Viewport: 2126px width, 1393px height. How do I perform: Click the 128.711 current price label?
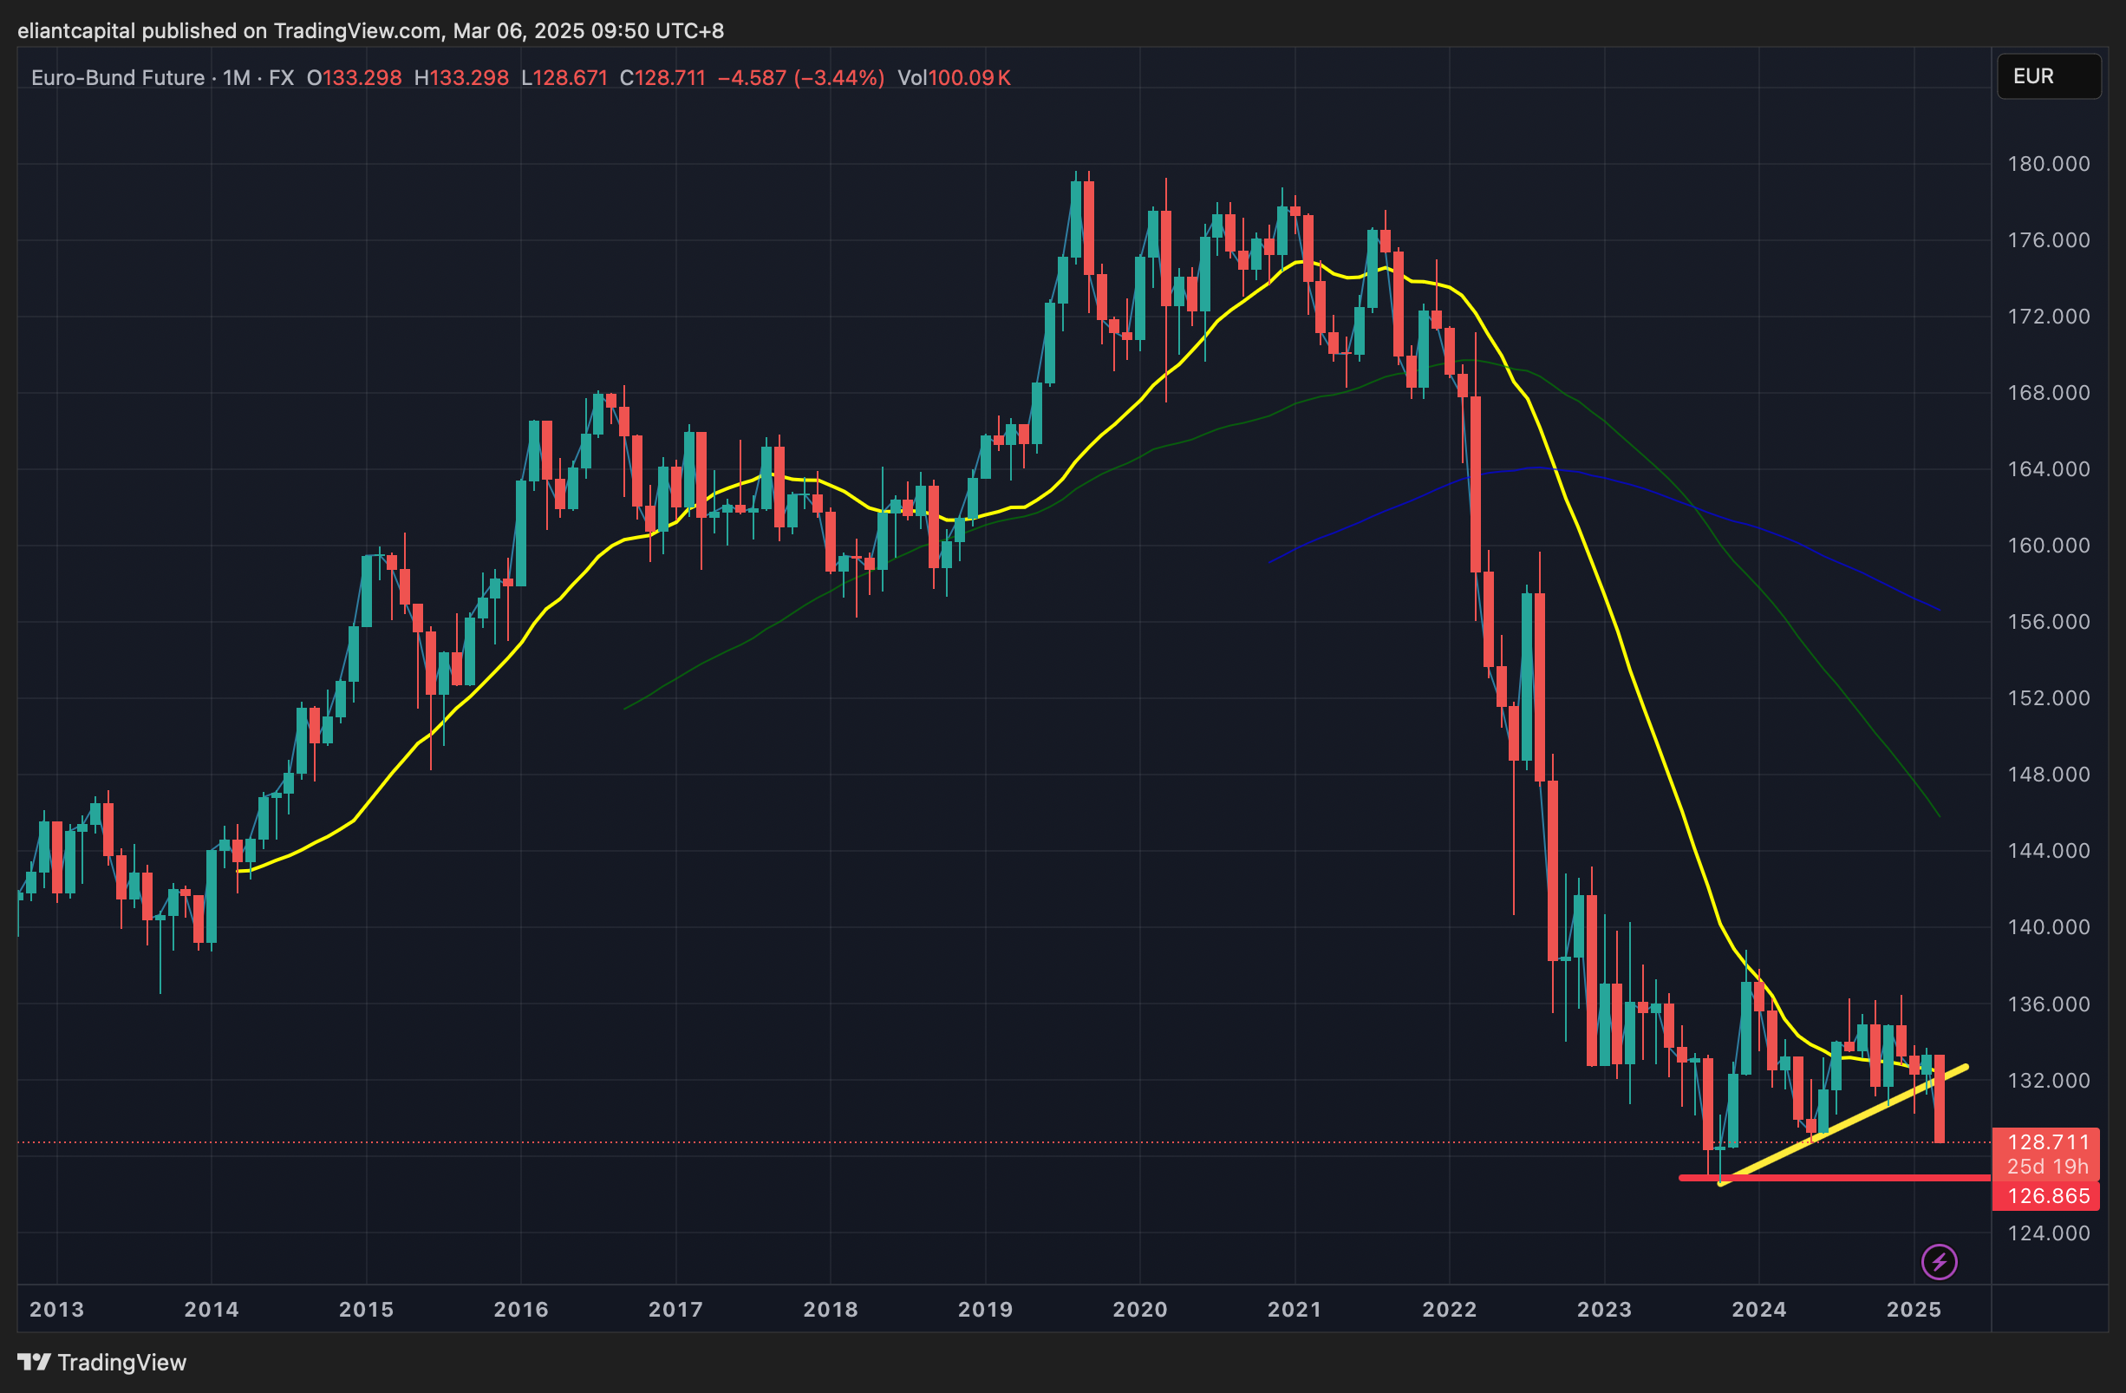pyautogui.click(x=2047, y=1142)
